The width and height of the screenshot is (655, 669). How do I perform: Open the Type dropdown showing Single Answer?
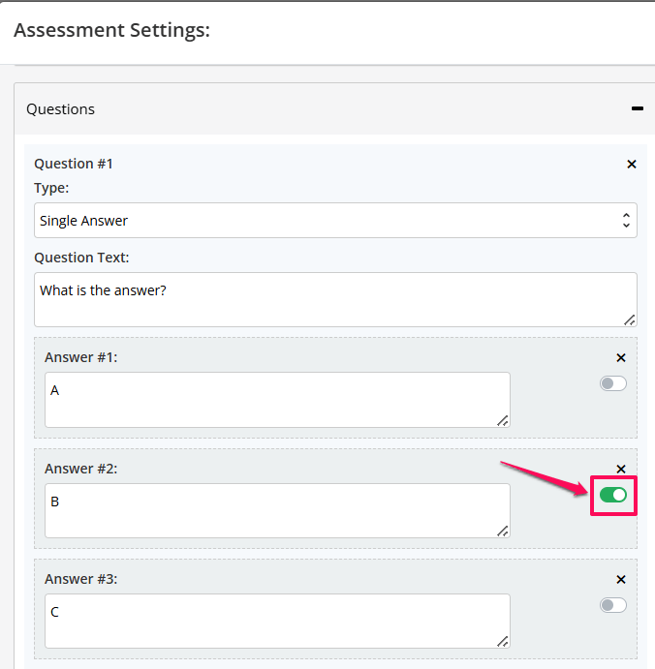pos(335,221)
